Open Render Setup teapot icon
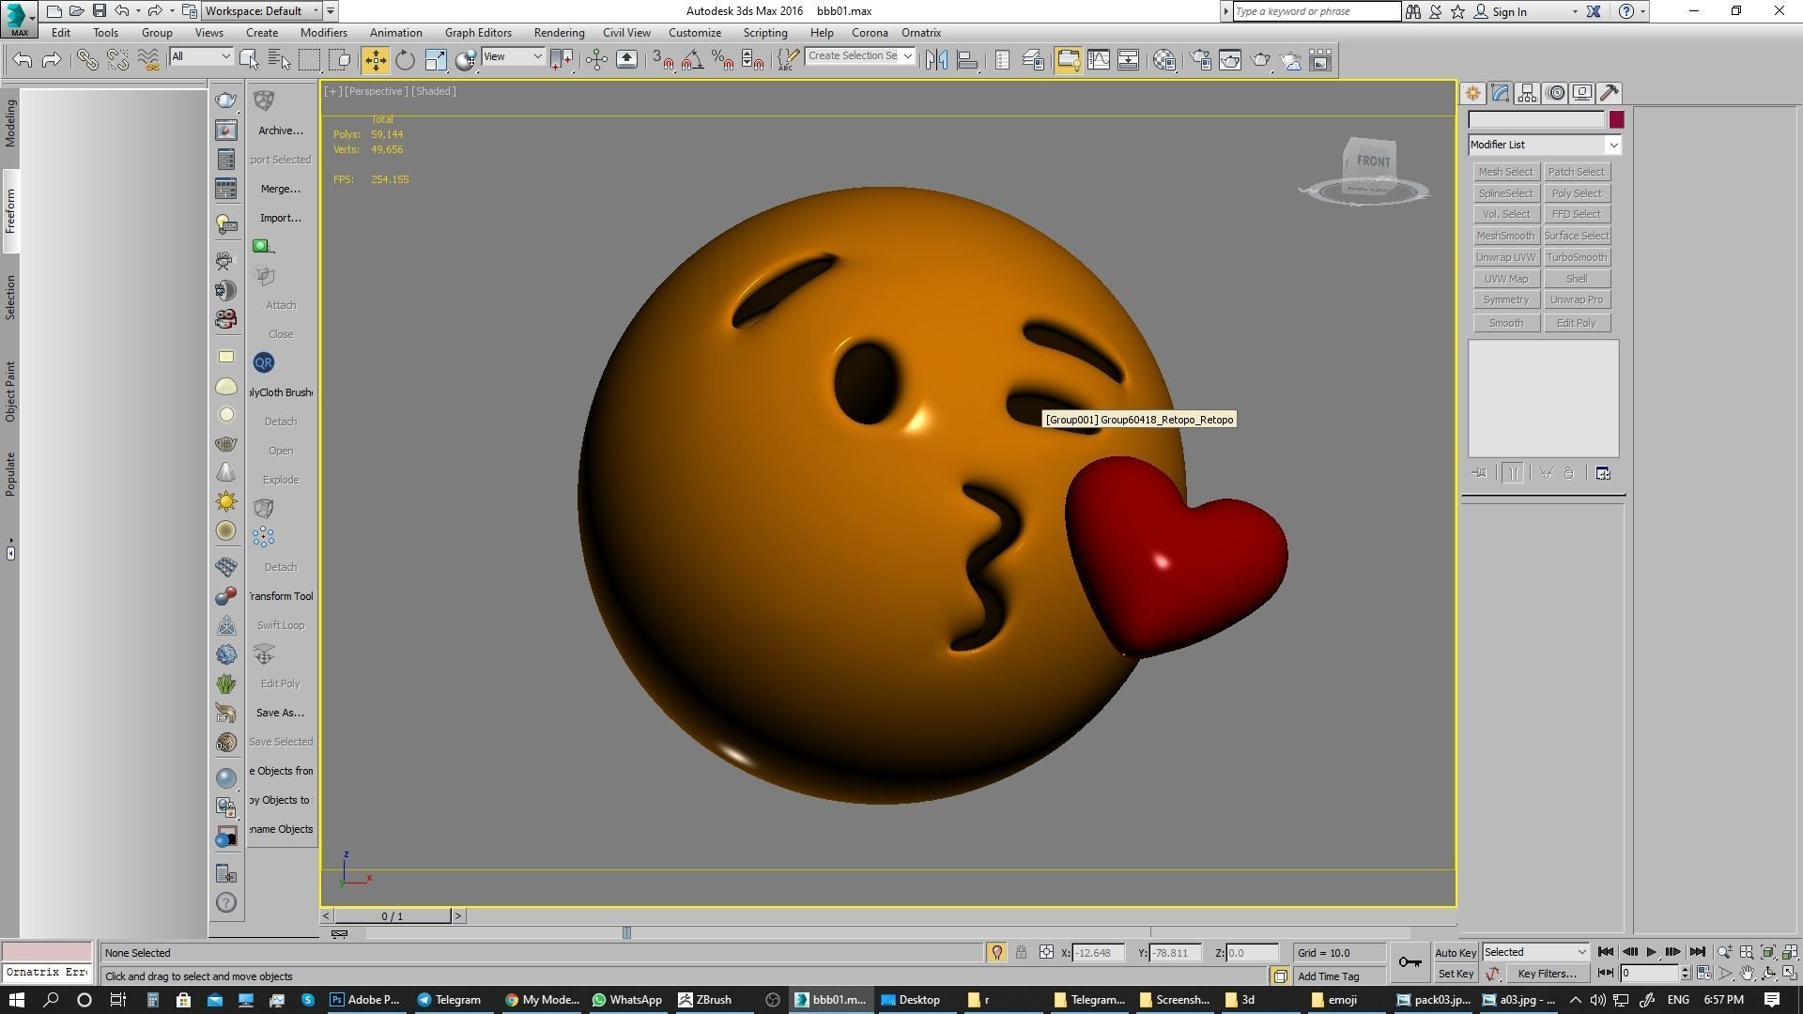The width and height of the screenshot is (1803, 1014). point(1200,60)
